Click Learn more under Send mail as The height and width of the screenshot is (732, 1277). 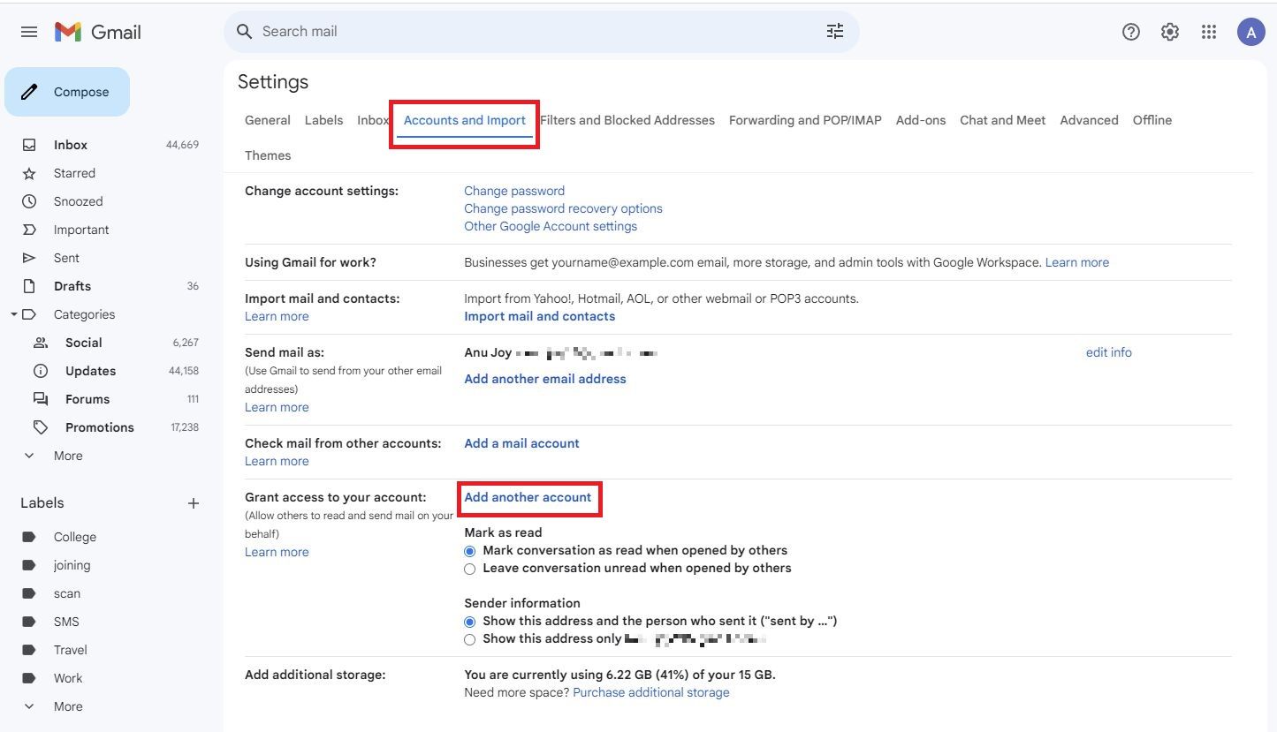tap(277, 407)
